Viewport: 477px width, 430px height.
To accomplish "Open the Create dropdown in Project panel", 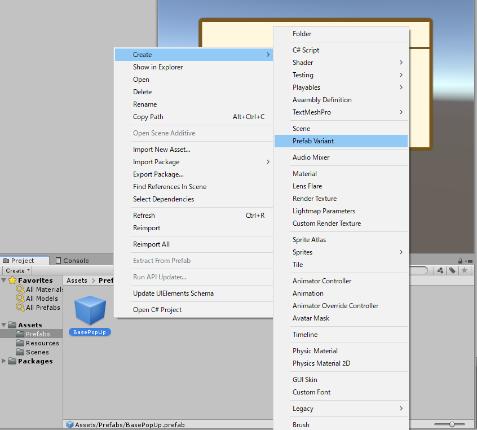I will tap(17, 270).
